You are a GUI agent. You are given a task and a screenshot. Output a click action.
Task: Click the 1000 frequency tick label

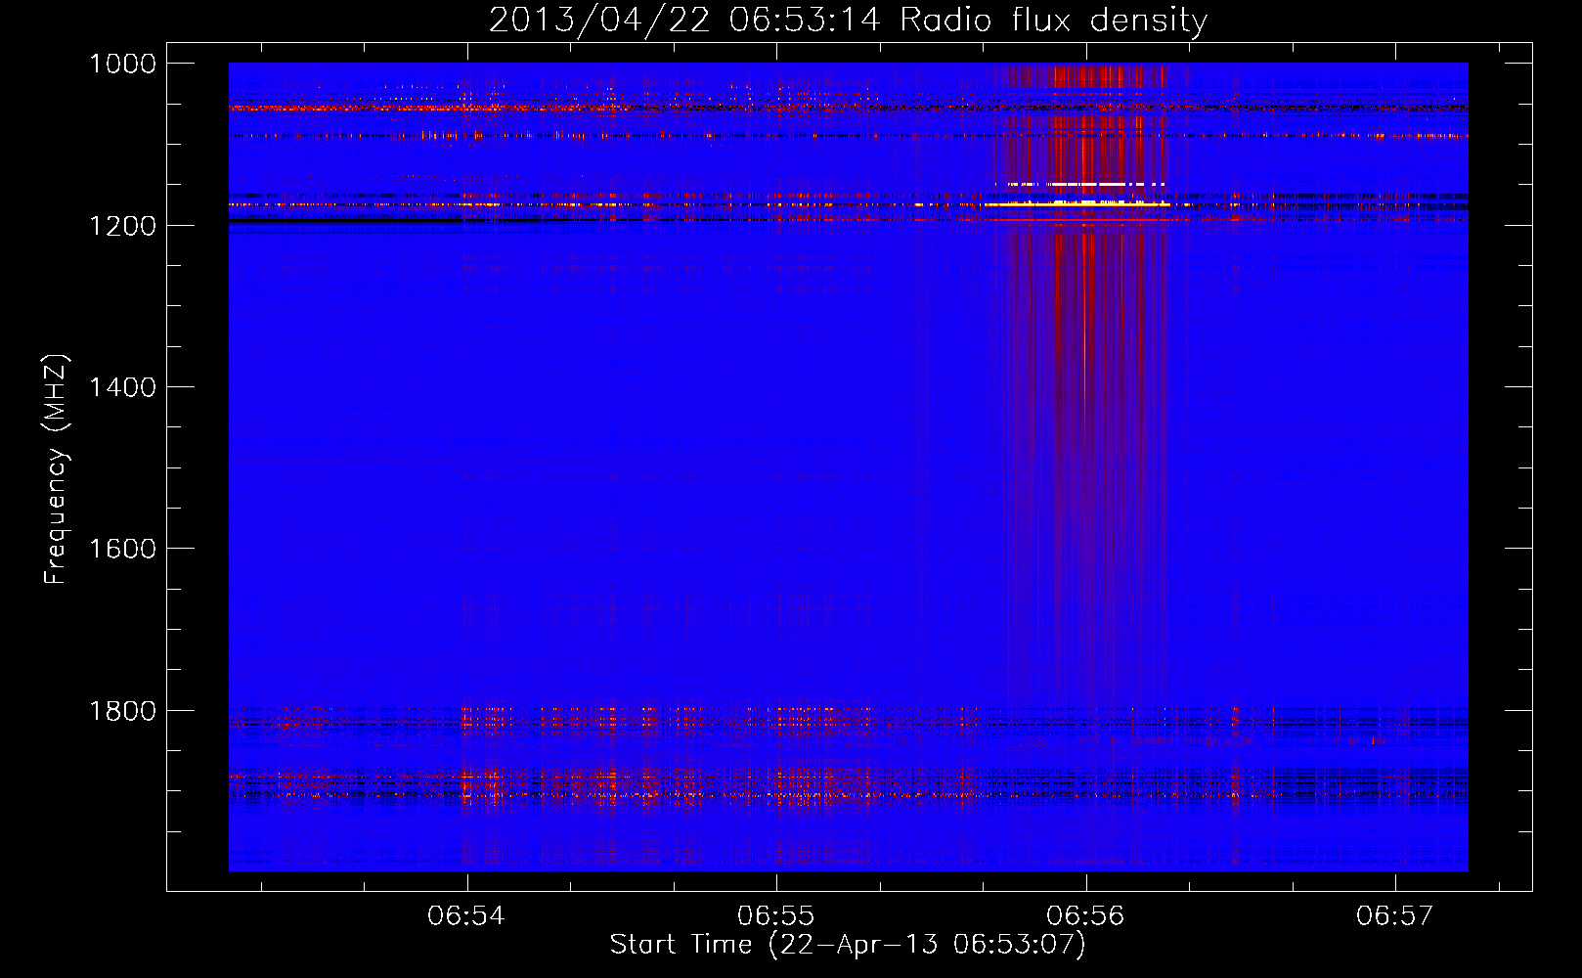[122, 64]
